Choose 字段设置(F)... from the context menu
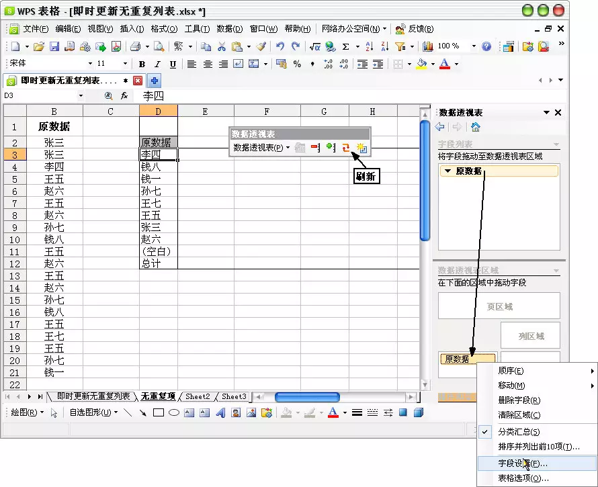The width and height of the screenshot is (598, 487). [x=536, y=463]
